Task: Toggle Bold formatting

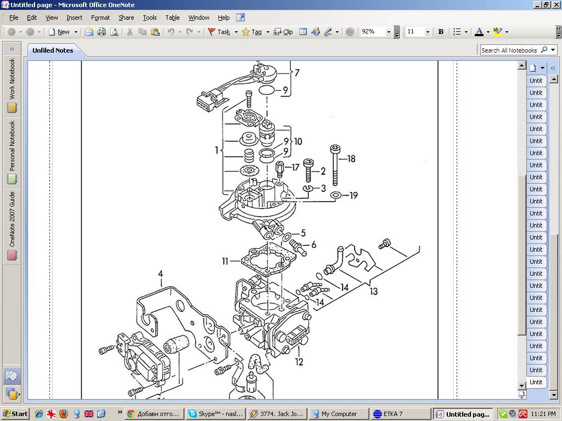Action: pos(441,32)
